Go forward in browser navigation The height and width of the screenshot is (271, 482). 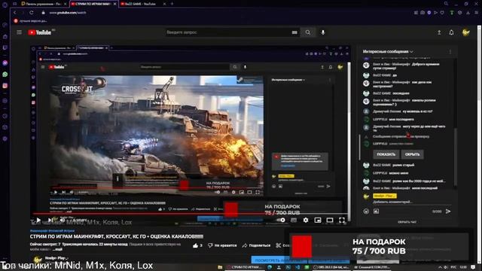(x=23, y=13)
